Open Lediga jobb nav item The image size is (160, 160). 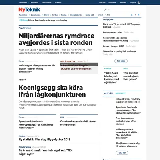[x=90, y=15]
